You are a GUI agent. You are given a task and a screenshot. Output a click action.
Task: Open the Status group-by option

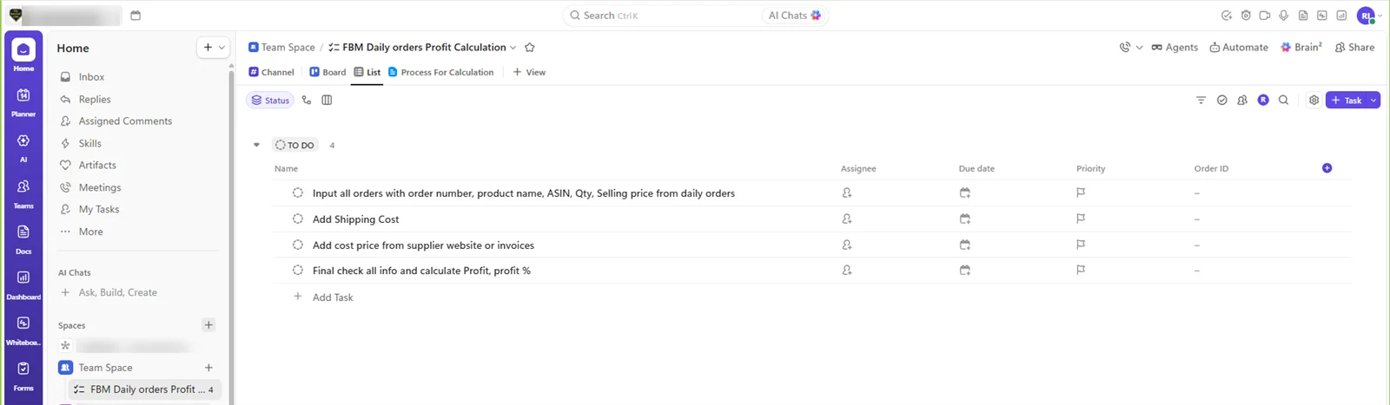coord(270,101)
